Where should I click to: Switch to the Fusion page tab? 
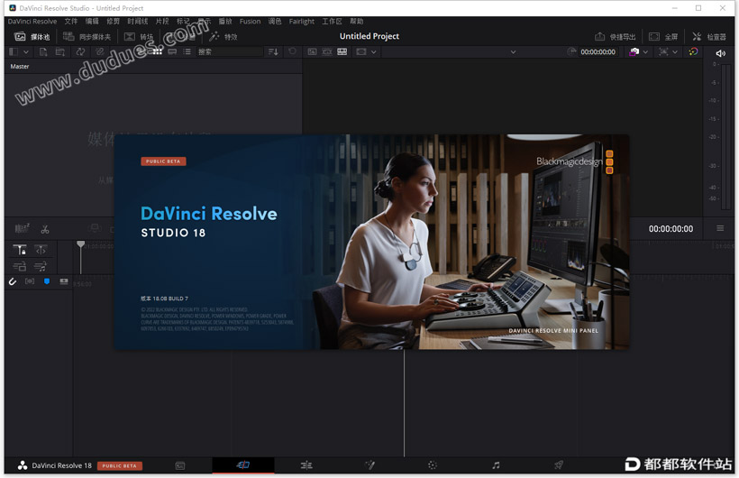tap(370, 465)
